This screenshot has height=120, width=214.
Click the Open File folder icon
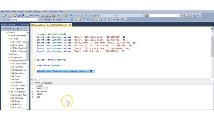15,15
